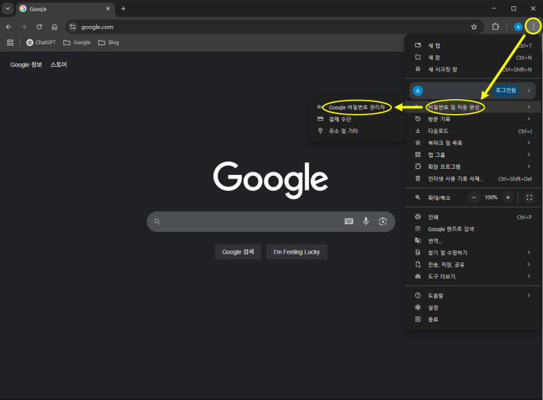Select 주소 및 기타 submenu item
This screenshot has height=400, width=543.
[356, 131]
